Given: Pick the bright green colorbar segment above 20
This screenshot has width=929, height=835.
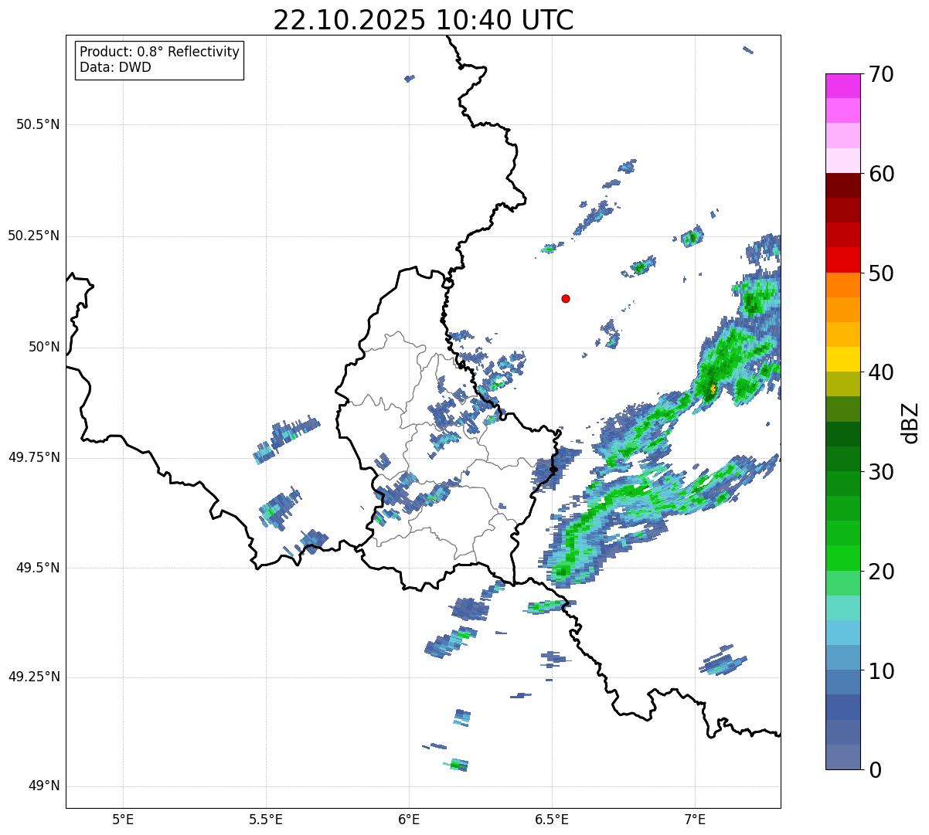Looking at the screenshot, I should pos(843,558).
